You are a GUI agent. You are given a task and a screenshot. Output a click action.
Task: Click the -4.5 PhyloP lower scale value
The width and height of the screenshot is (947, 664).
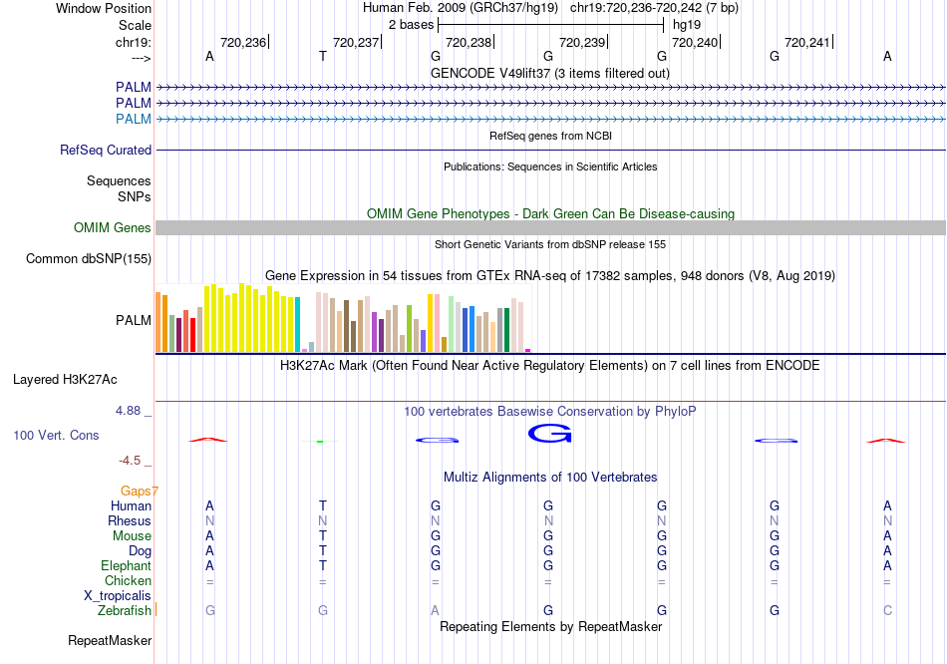(130, 461)
